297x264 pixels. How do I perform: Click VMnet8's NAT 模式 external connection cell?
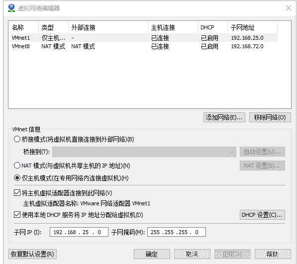[x=83, y=46]
